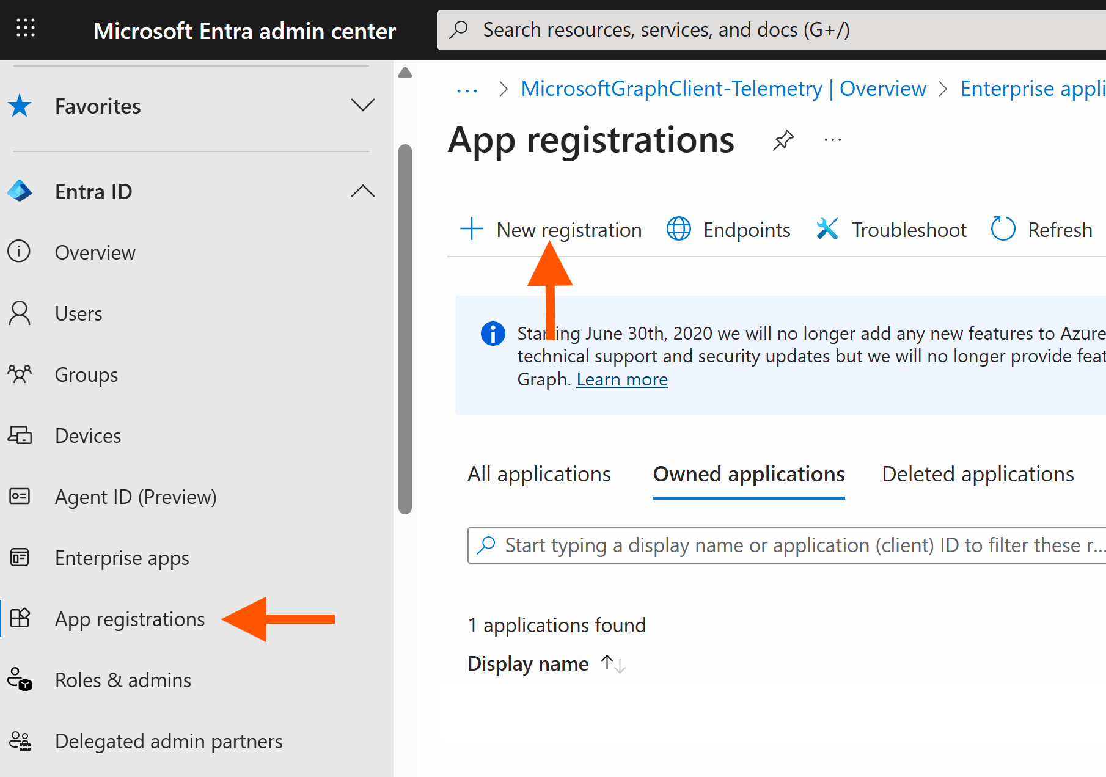The image size is (1106, 777).
Task: Click the Overview info icon in sidebar
Action: click(x=19, y=252)
